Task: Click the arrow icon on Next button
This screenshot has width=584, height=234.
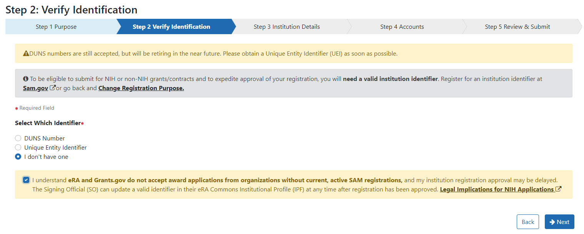Action: pos(552,222)
